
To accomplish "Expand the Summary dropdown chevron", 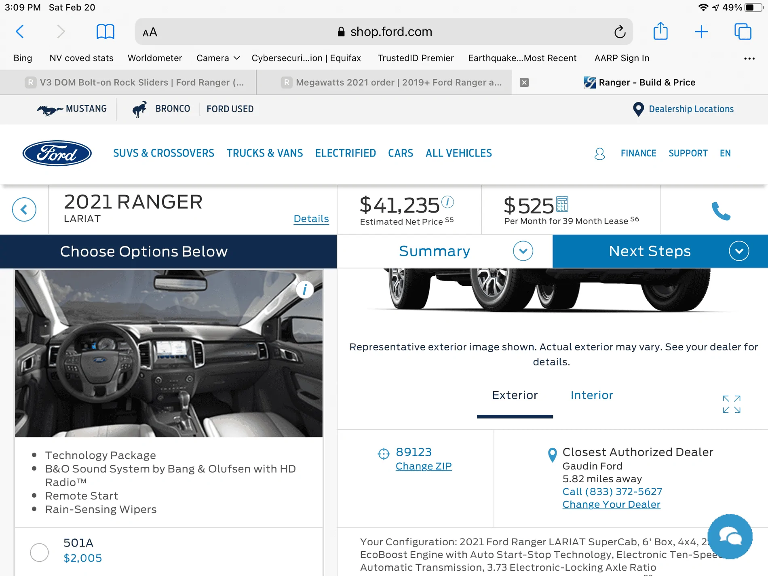I will (x=523, y=251).
